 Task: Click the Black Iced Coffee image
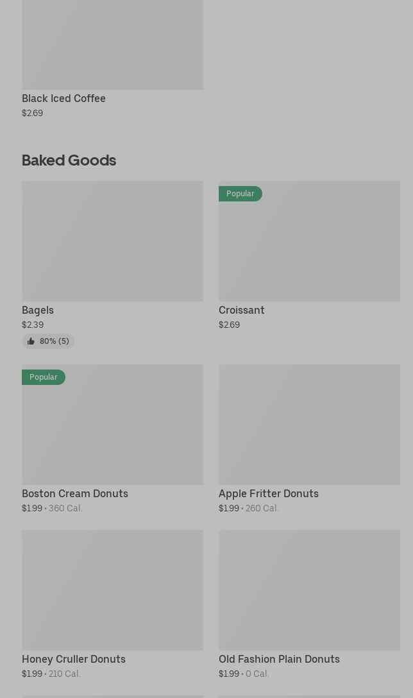[x=112, y=45]
